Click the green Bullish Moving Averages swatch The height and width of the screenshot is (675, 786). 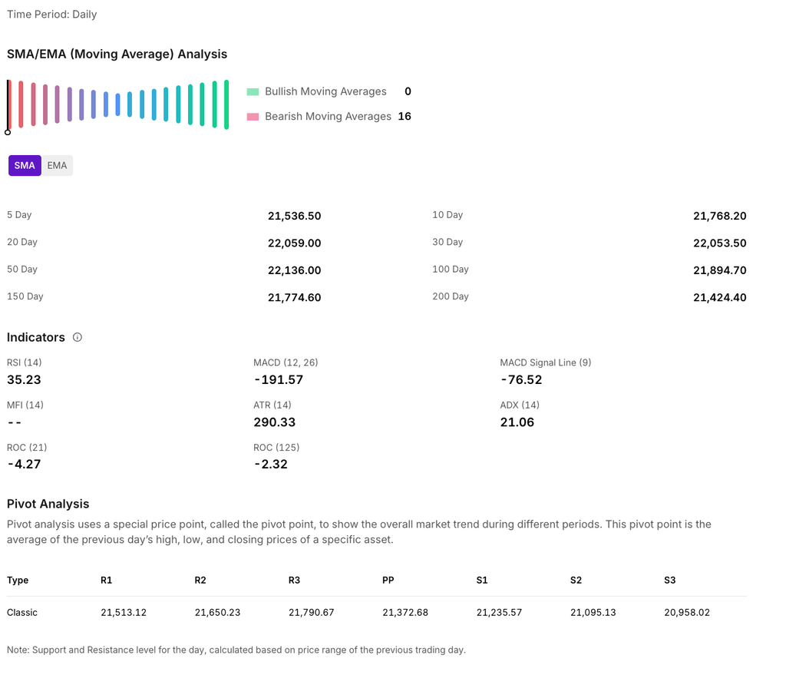click(x=253, y=92)
